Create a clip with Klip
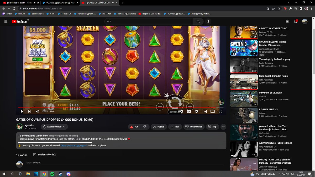Viewport: 315px width, 177px height. 212,127
